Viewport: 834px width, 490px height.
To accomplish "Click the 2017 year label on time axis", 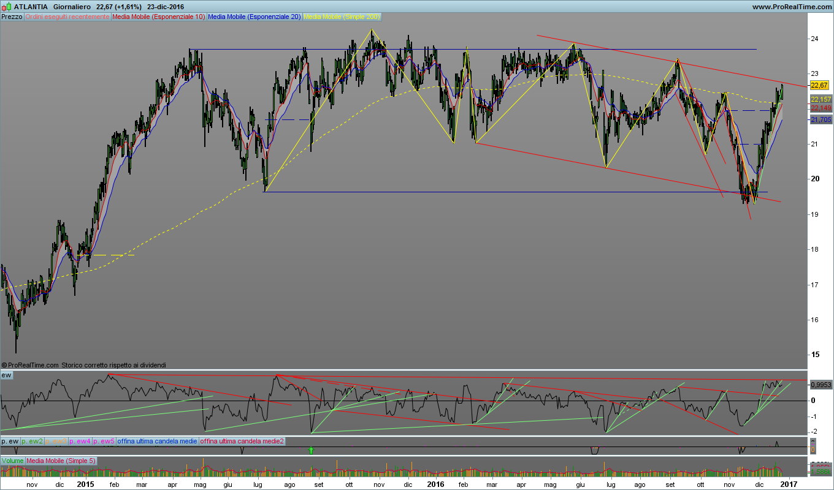I will [790, 484].
